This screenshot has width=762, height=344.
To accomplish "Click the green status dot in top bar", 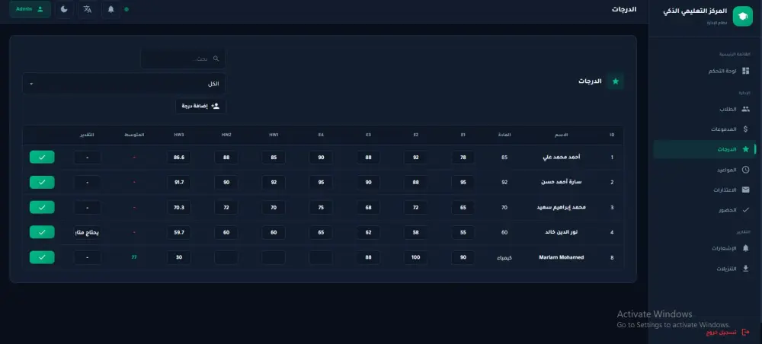I will [126, 9].
